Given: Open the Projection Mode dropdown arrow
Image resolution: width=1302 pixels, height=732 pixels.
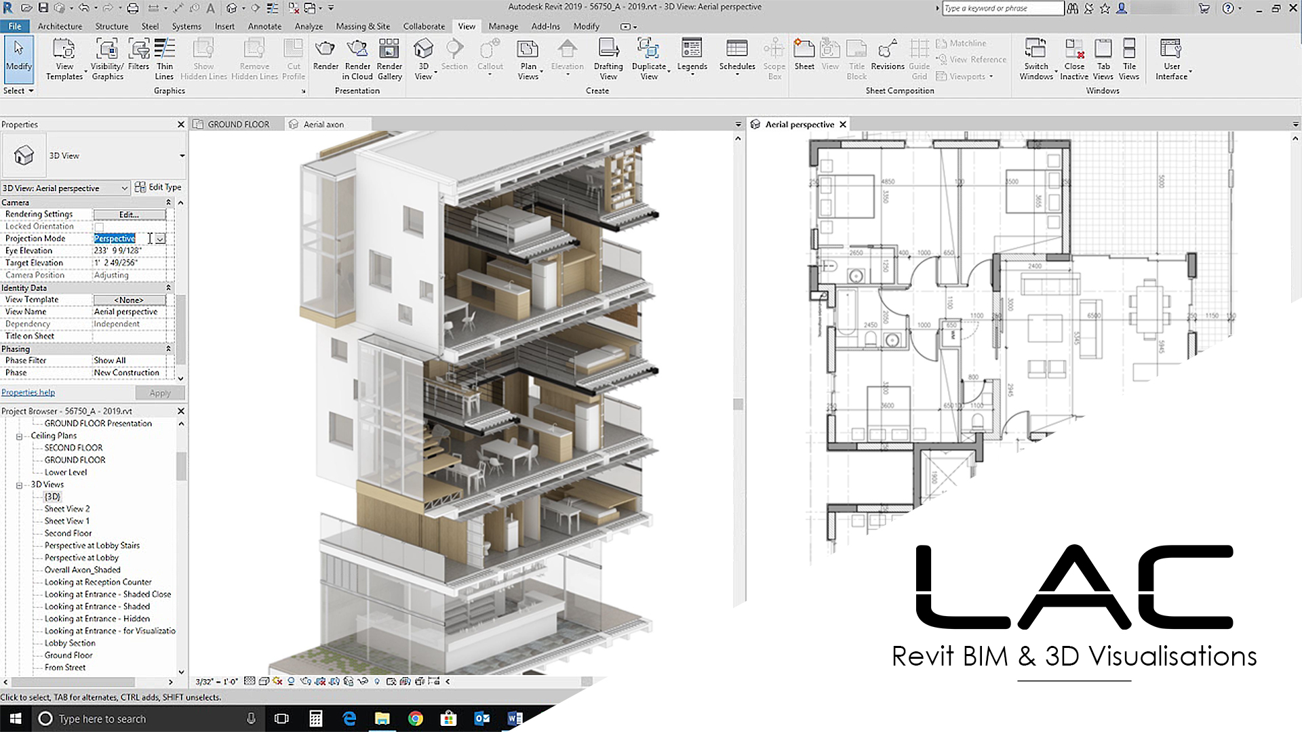Looking at the screenshot, I should pyautogui.click(x=160, y=239).
